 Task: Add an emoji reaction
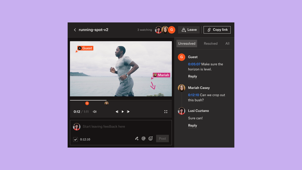[151, 138]
